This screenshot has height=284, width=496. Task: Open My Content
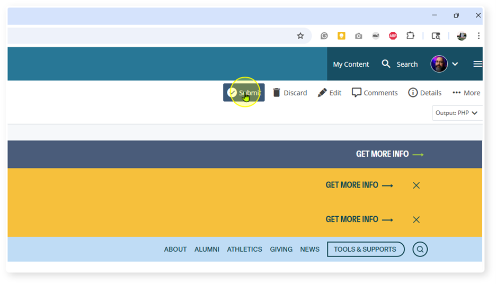tap(351, 64)
